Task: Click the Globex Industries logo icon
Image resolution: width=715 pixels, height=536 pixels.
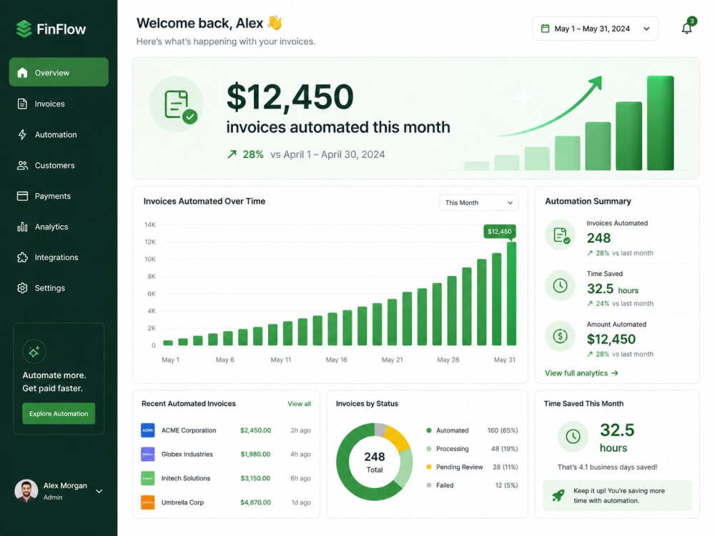Action: click(148, 455)
